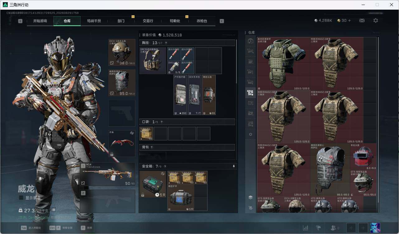Click the second empty squad slot plus
Viewport: 399px width, 234px height.
[363, 228]
